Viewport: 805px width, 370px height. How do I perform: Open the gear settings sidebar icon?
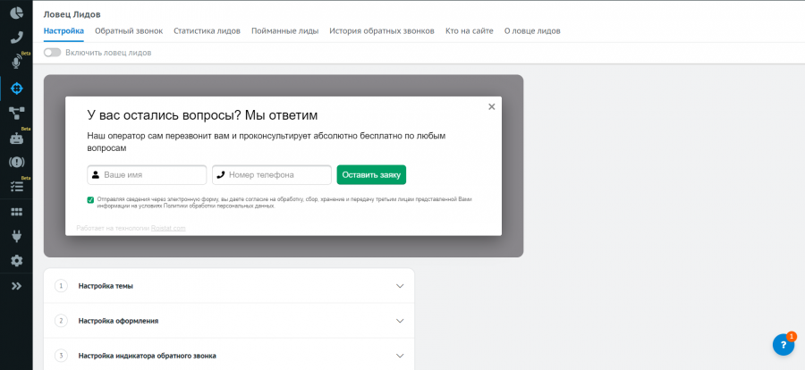click(x=16, y=261)
